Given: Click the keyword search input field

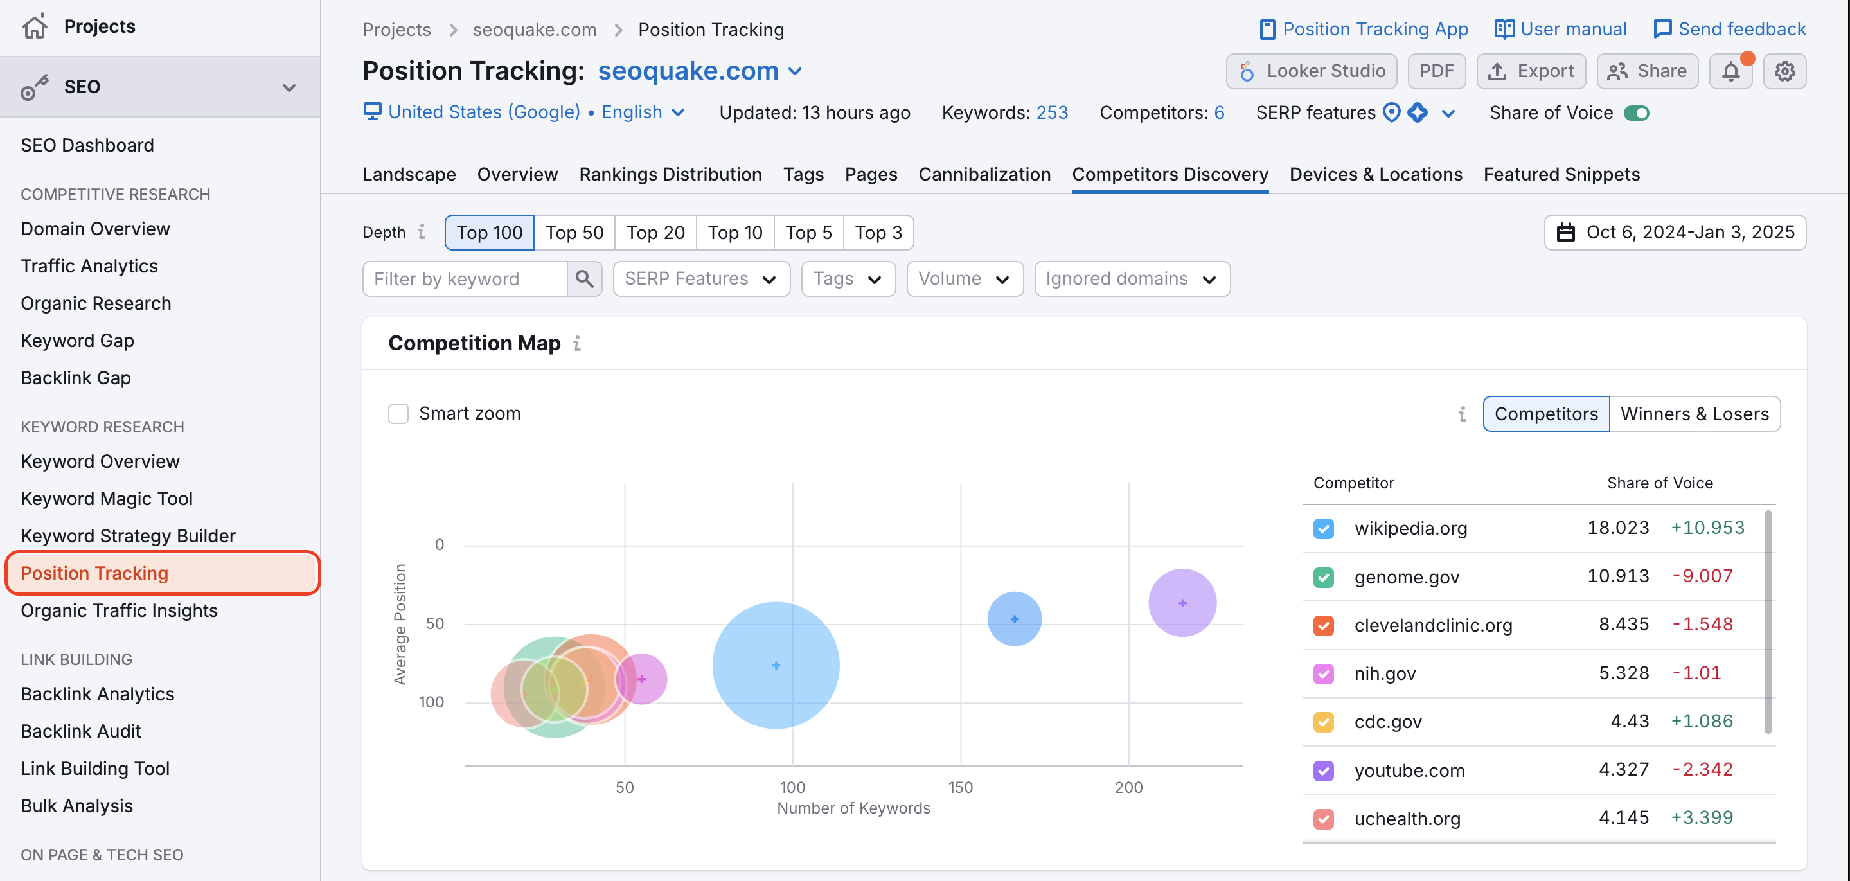Looking at the screenshot, I should 466,280.
